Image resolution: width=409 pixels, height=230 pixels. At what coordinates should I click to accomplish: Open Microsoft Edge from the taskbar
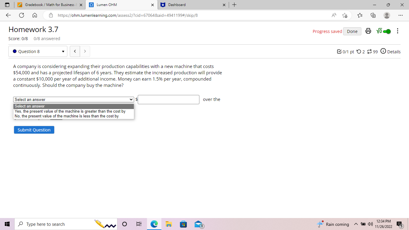click(154, 224)
